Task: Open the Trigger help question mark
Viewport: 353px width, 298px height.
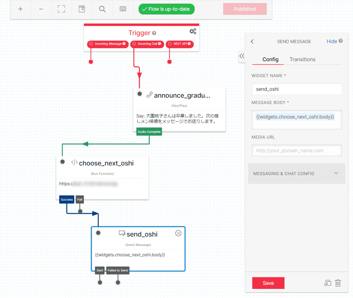Action: (154, 33)
